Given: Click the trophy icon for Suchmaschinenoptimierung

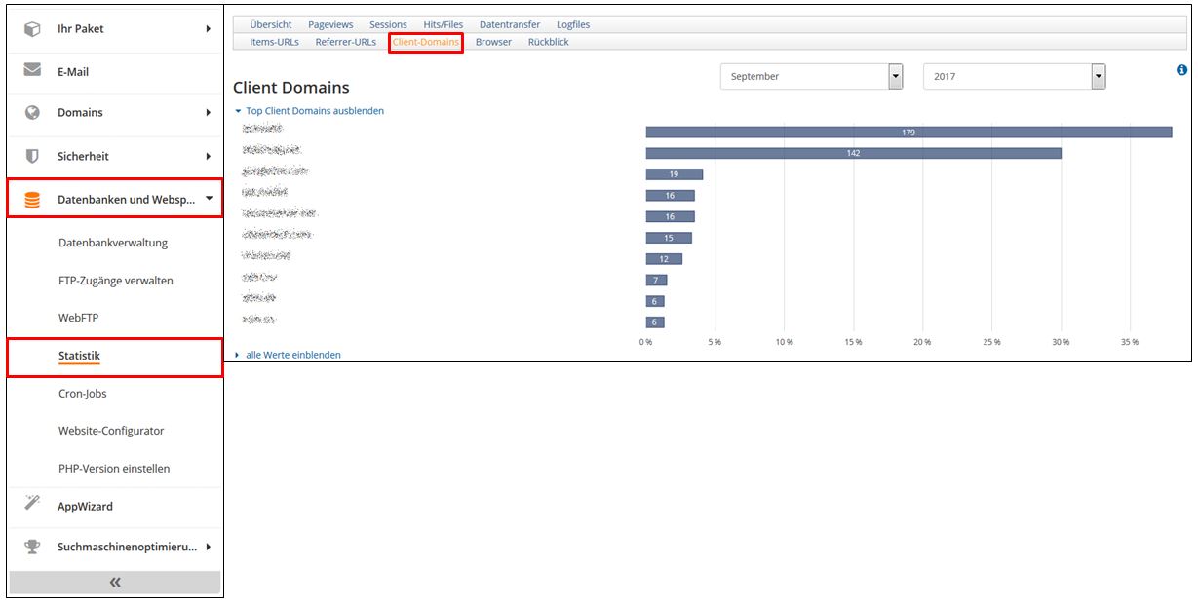Looking at the screenshot, I should (32, 547).
